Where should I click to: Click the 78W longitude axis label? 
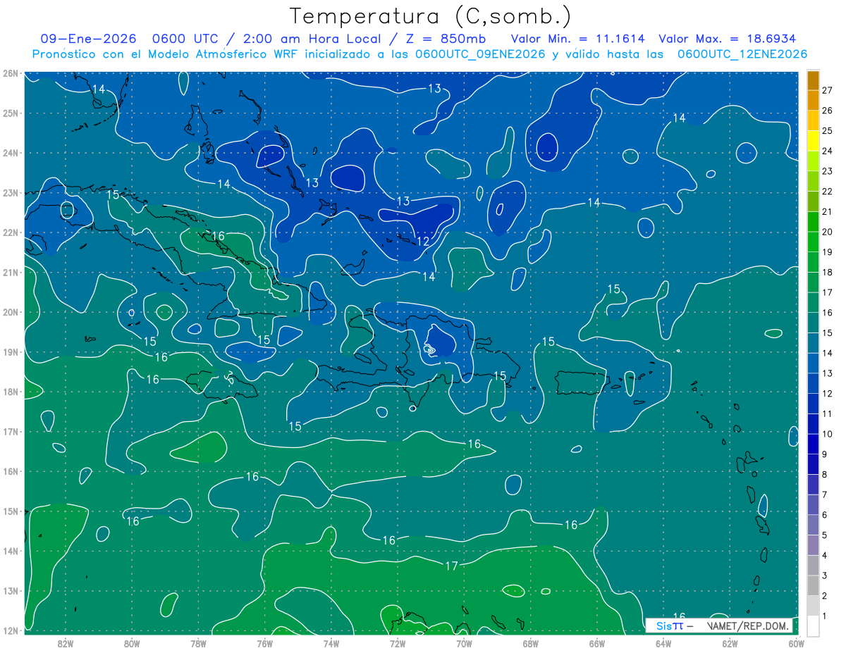198,642
